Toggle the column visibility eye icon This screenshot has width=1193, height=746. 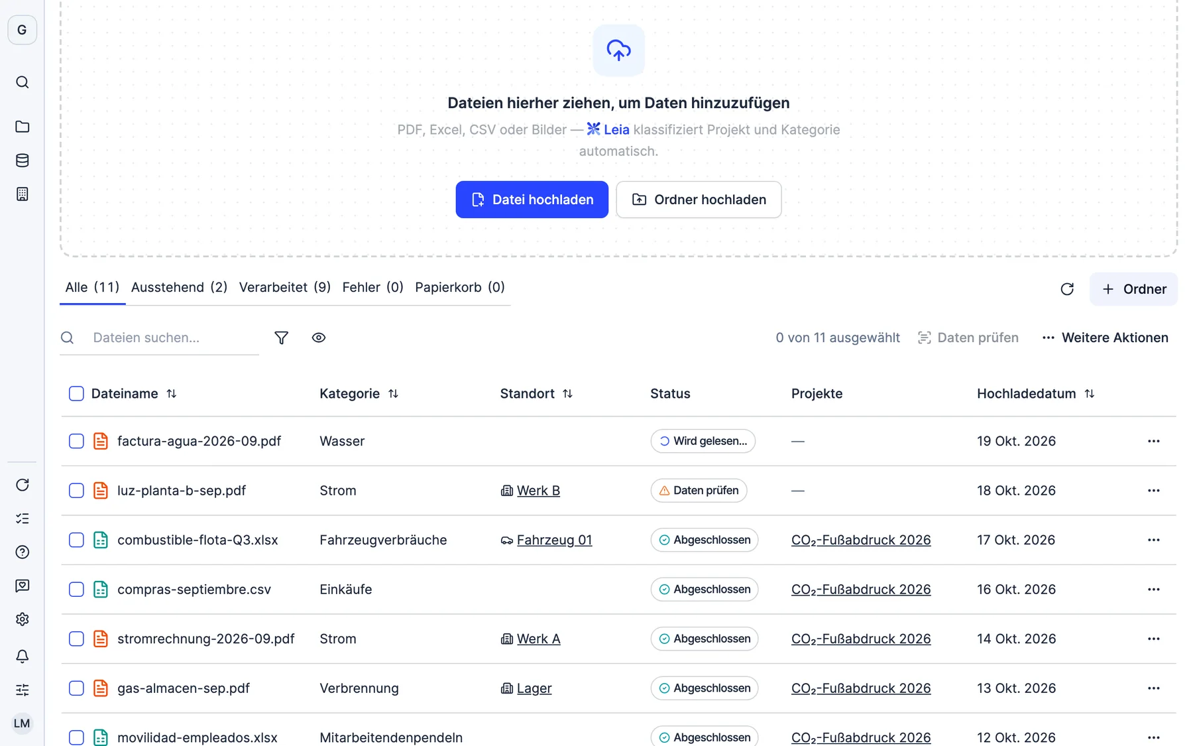pos(319,338)
